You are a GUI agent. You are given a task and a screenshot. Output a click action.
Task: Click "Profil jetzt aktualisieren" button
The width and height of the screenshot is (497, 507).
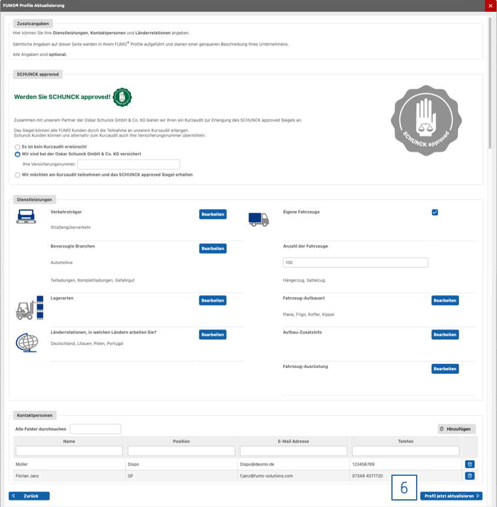point(451,496)
